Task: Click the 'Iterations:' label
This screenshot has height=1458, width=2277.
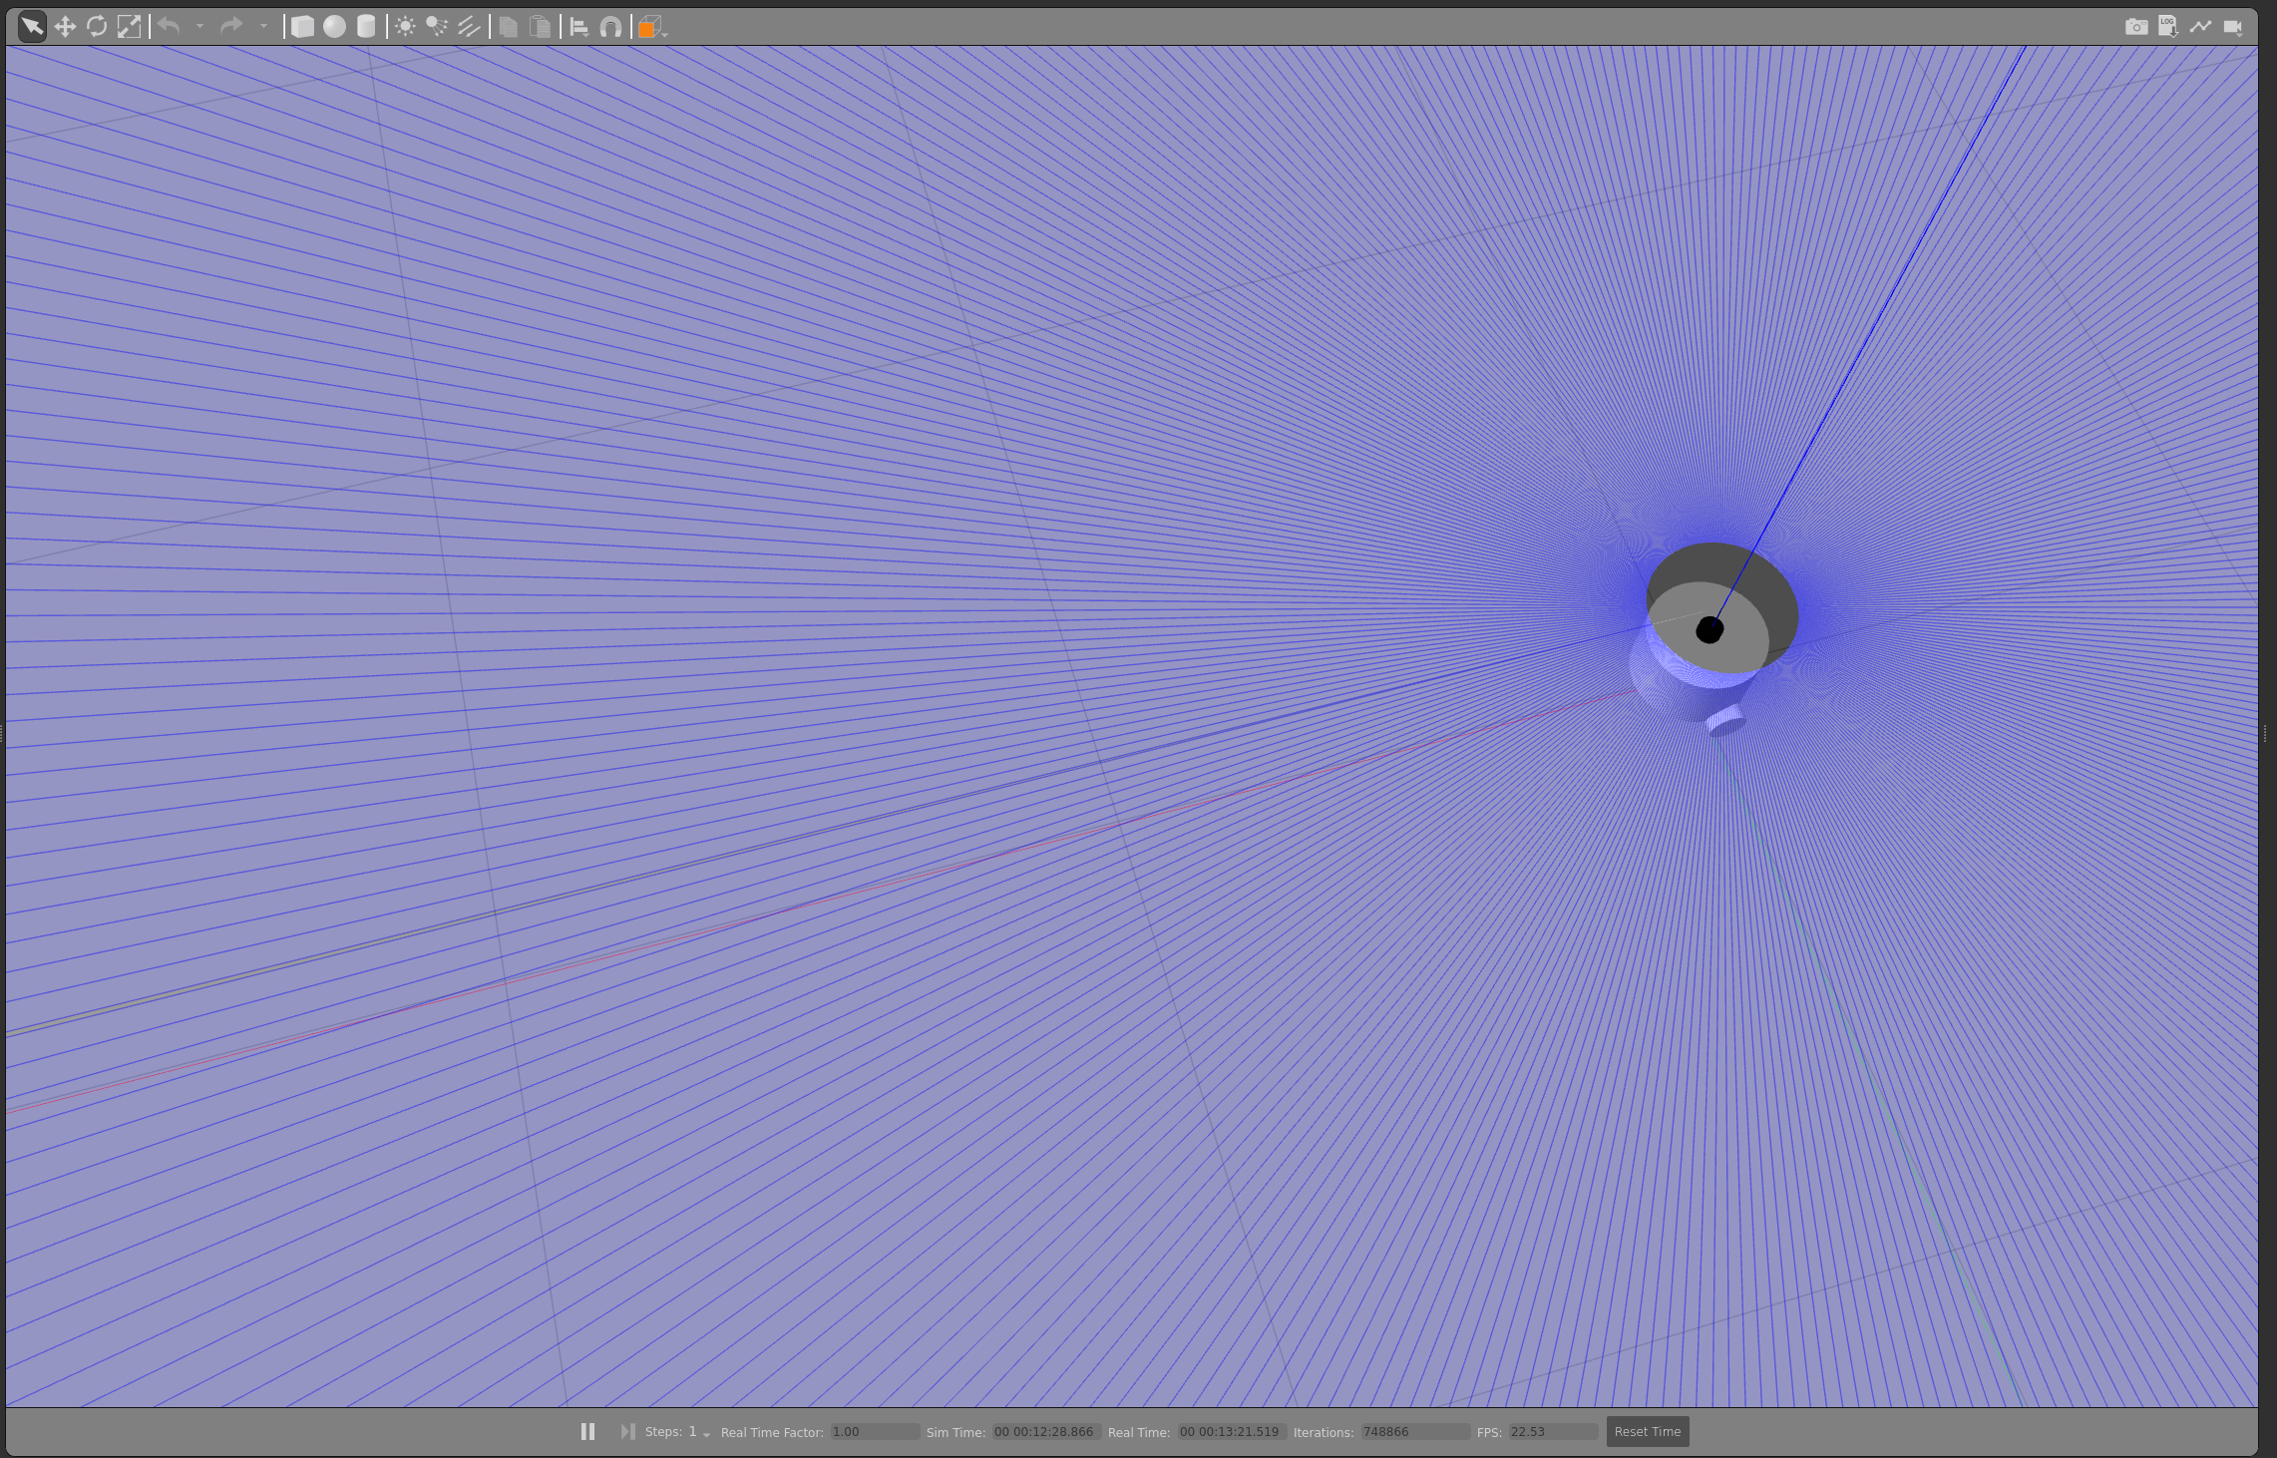Action: click(1324, 1432)
